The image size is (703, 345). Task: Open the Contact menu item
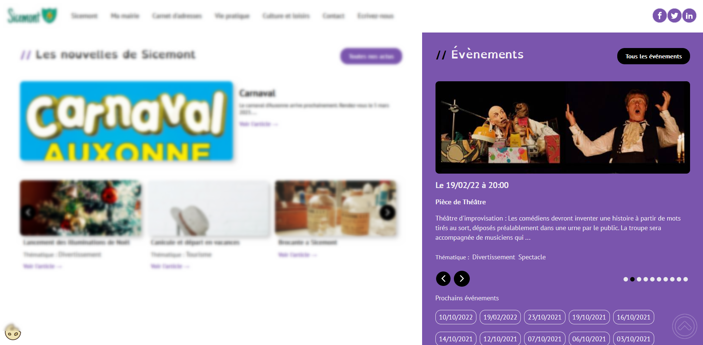[333, 16]
